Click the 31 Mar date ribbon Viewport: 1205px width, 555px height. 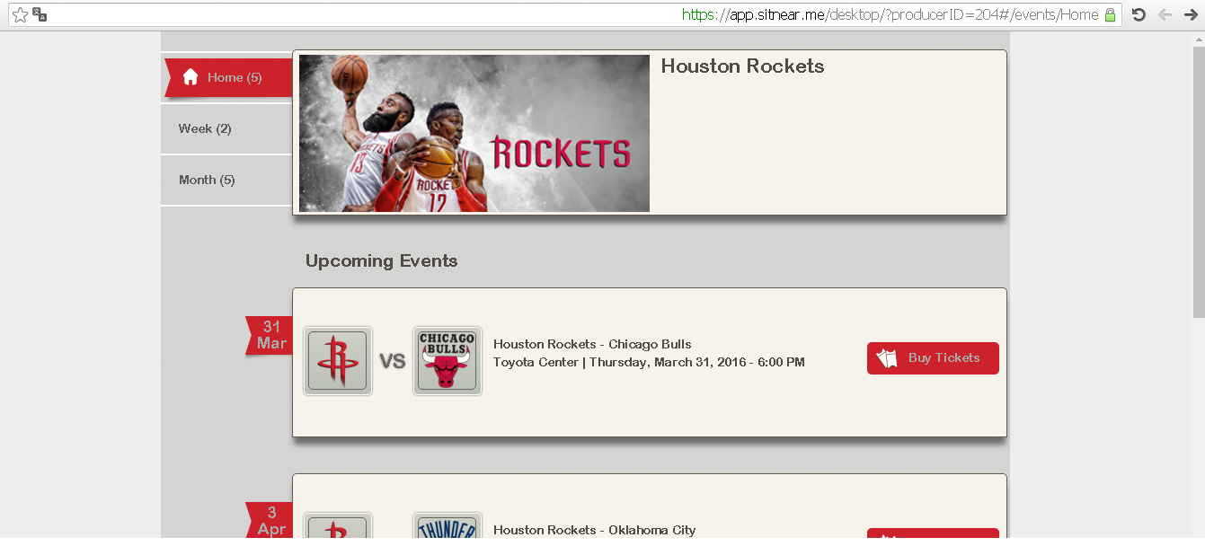(x=270, y=336)
